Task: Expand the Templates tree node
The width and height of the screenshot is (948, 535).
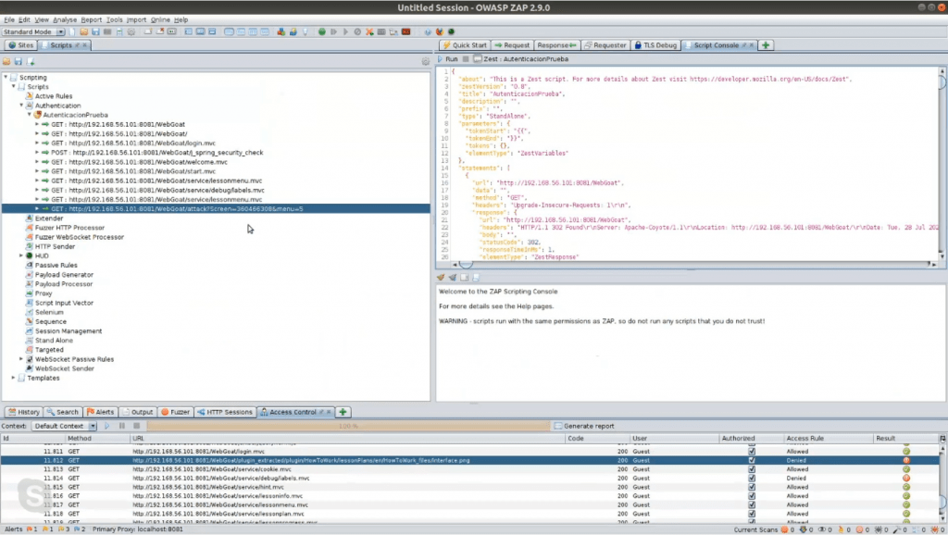Action: (14, 378)
